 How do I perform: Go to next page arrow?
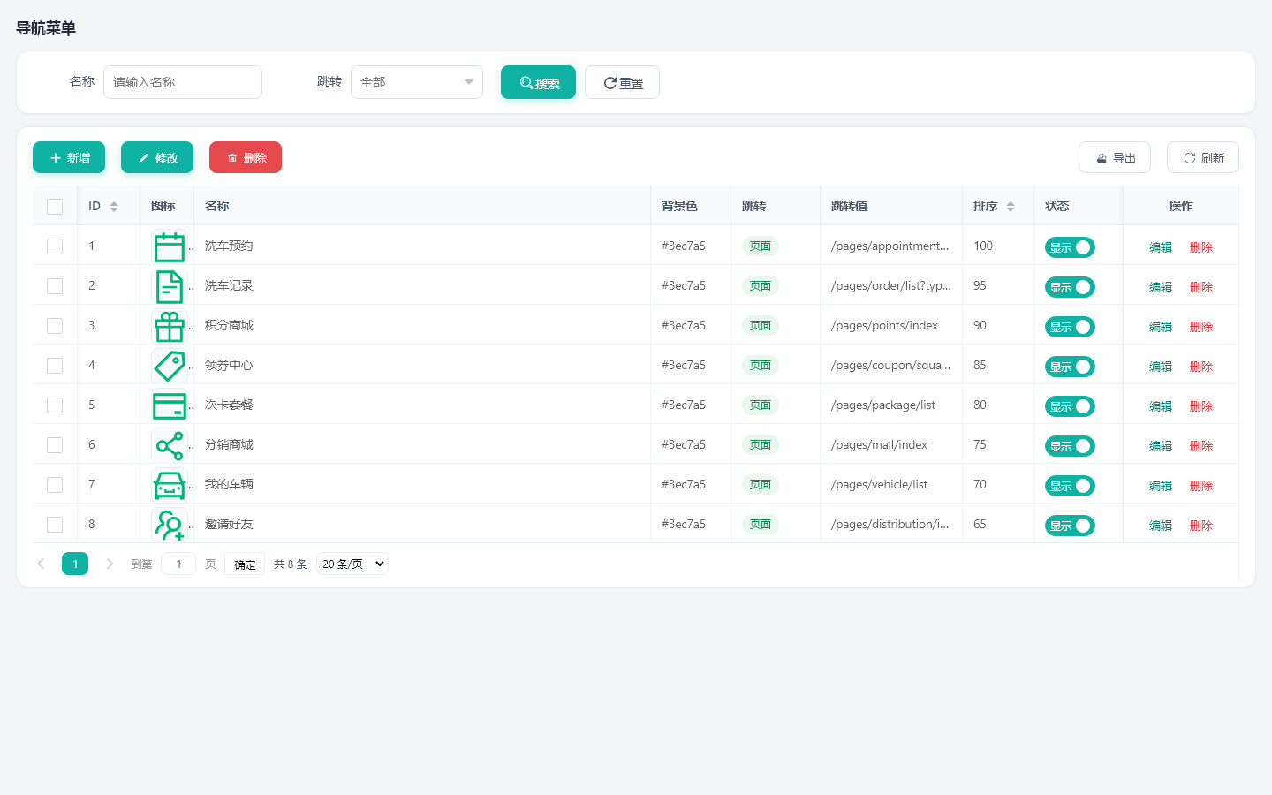pos(110,564)
